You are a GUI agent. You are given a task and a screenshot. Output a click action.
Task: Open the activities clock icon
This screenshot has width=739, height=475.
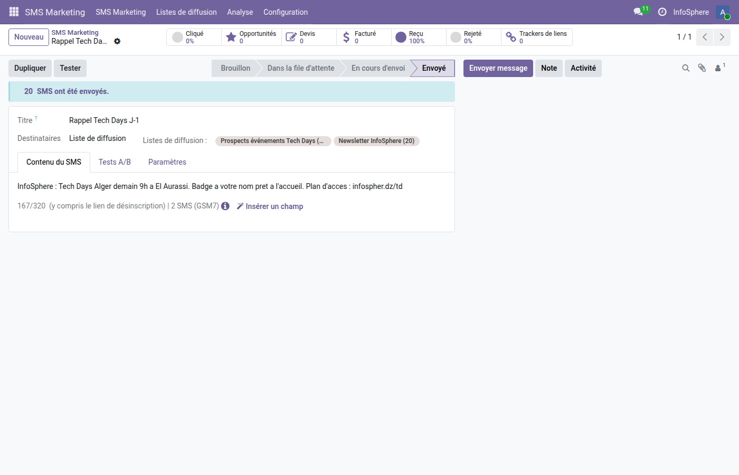click(662, 12)
